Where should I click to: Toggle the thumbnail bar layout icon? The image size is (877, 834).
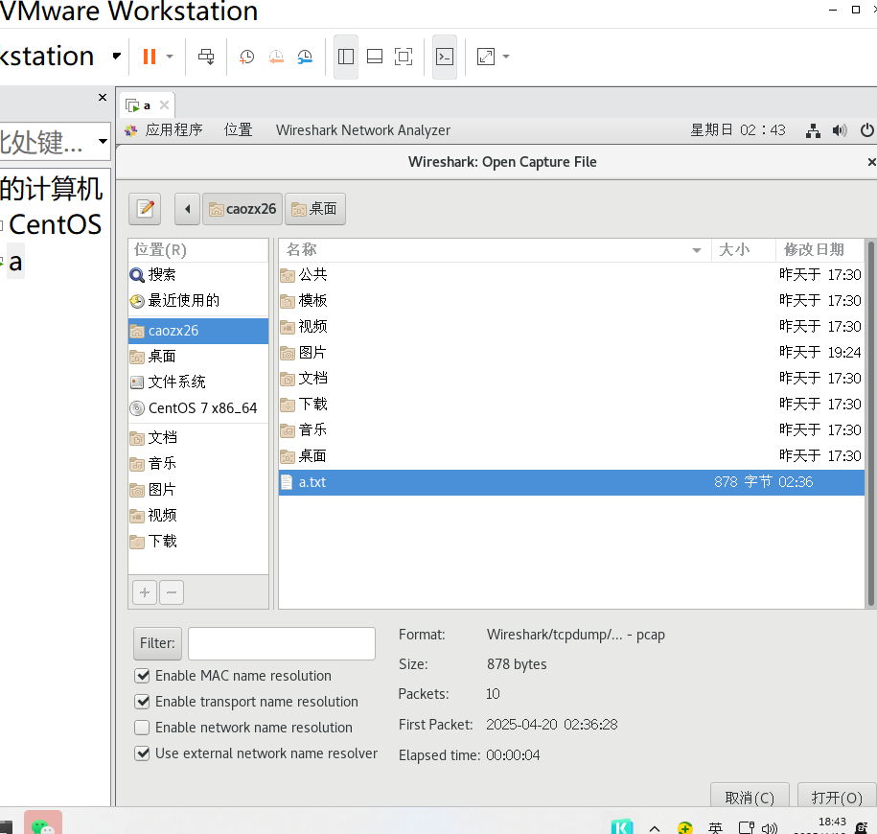click(x=375, y=57)
